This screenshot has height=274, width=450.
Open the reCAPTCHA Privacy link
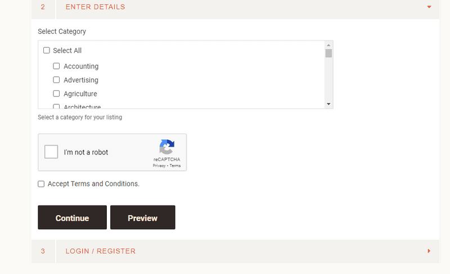[x=159, y=166]
